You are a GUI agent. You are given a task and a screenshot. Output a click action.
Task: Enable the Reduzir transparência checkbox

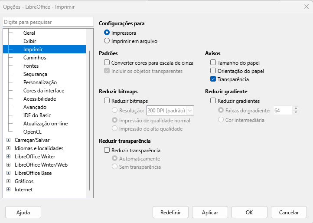coord(107,150)
